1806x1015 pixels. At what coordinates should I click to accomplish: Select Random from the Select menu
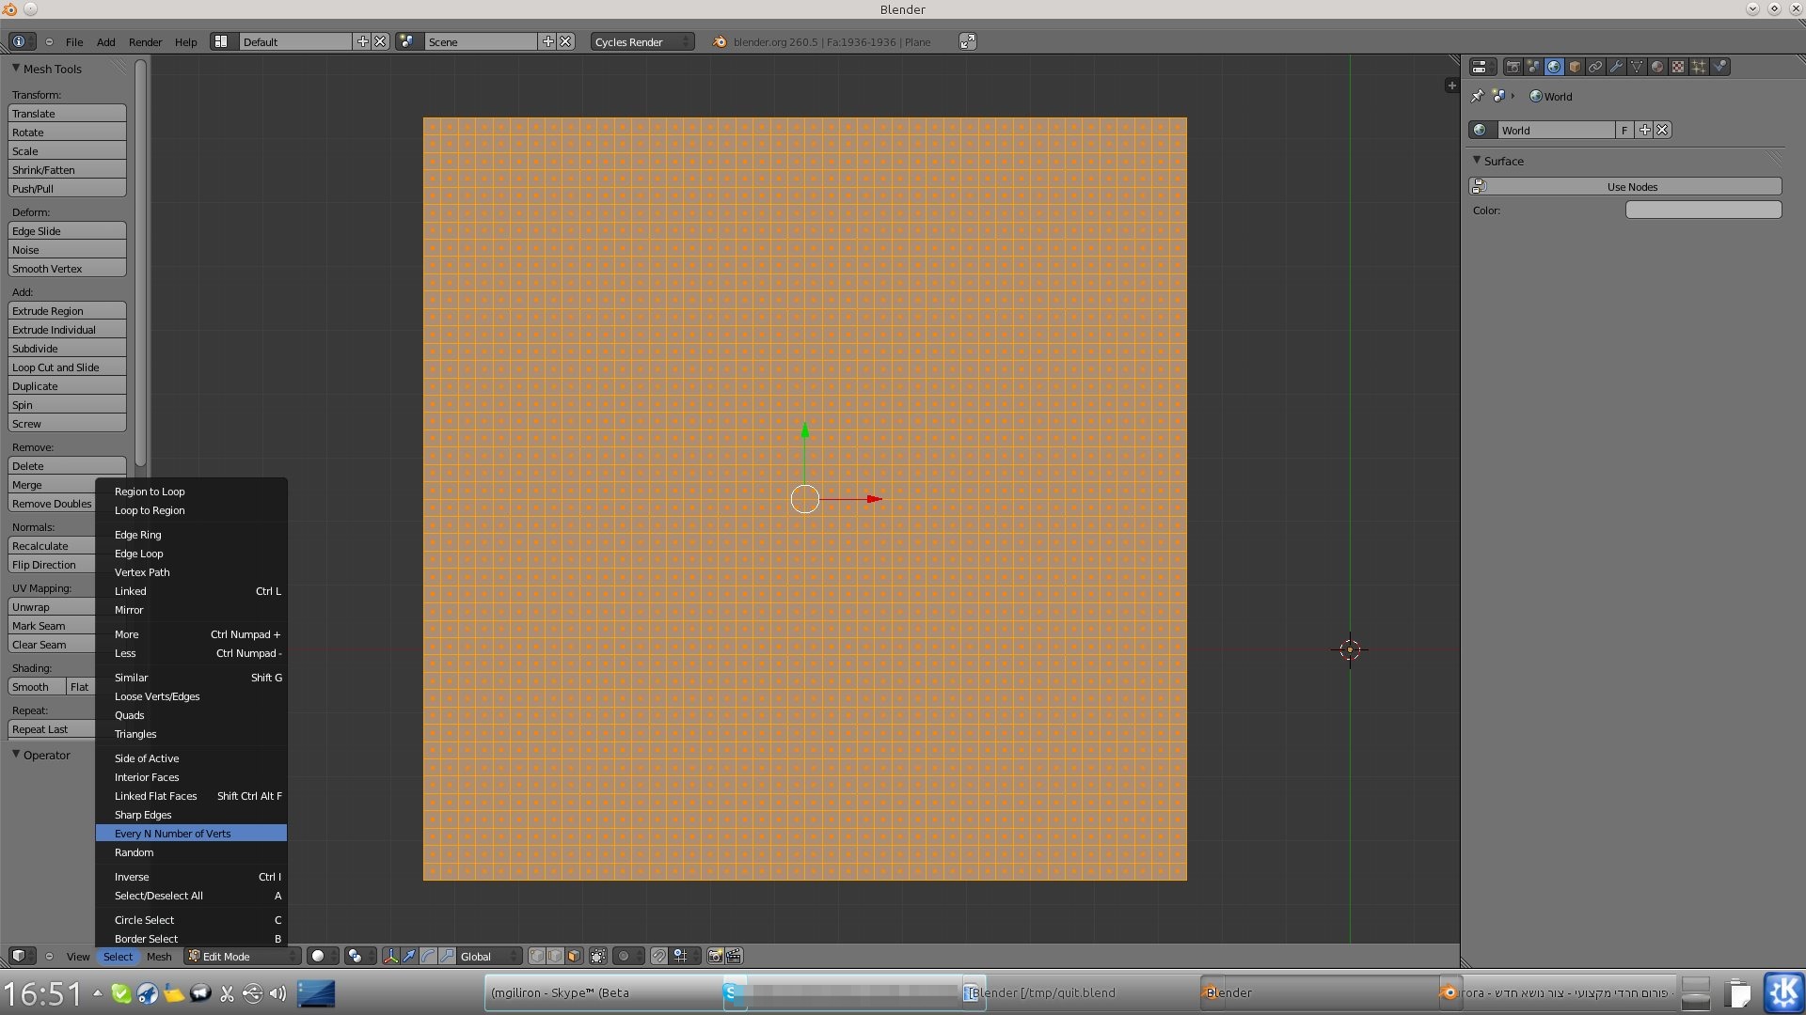click(x=135, y=852)
